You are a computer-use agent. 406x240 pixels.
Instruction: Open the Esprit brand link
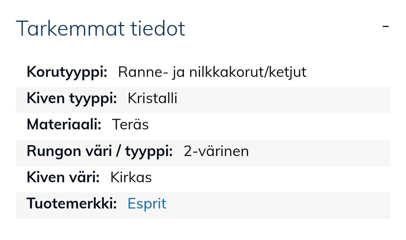click(x=147, y=204)
